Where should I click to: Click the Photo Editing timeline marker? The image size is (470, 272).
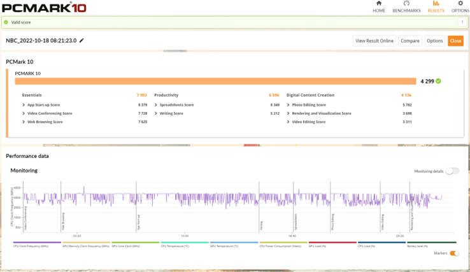pos(332,222)
